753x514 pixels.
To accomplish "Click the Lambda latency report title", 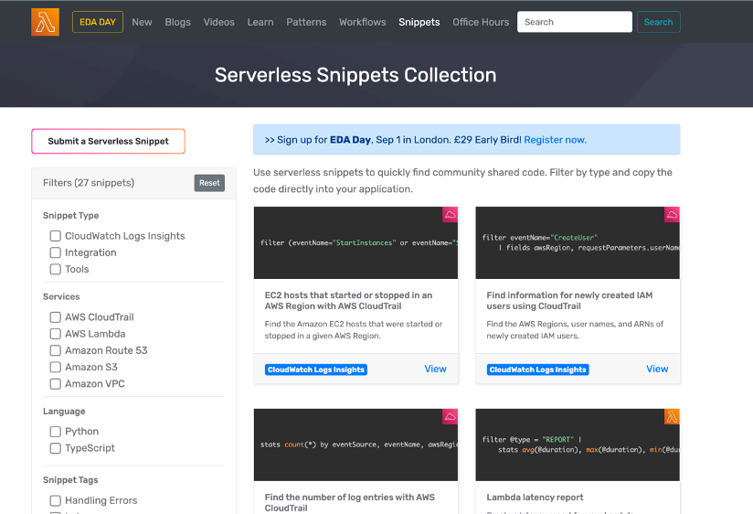I will (535, 498).
